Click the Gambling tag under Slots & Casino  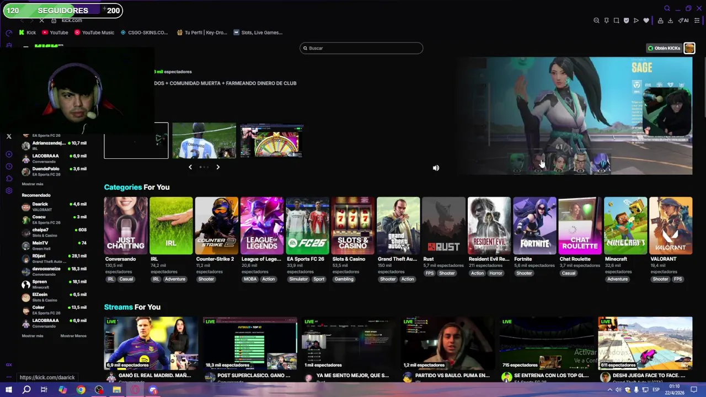click(x=344, y=279)
